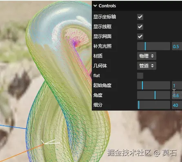Click the 角度 label
The image size is (182, 162).
click(98, 95)
